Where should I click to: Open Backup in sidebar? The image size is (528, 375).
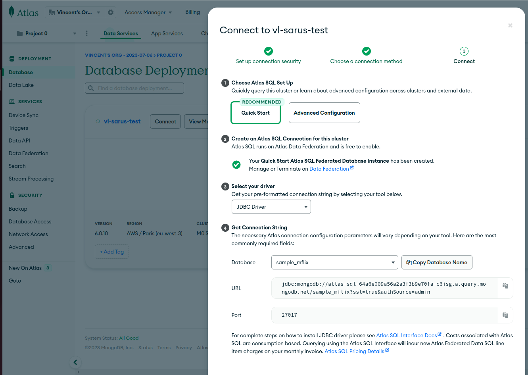click(18, 209)
